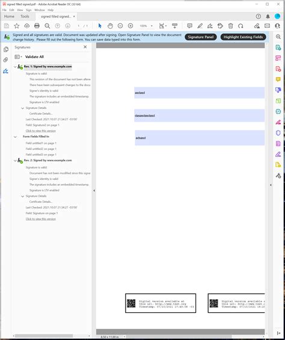Collapse Rev. 1 signature tree node
This screenshot has height=340, width=285.
tap(15, 67)
